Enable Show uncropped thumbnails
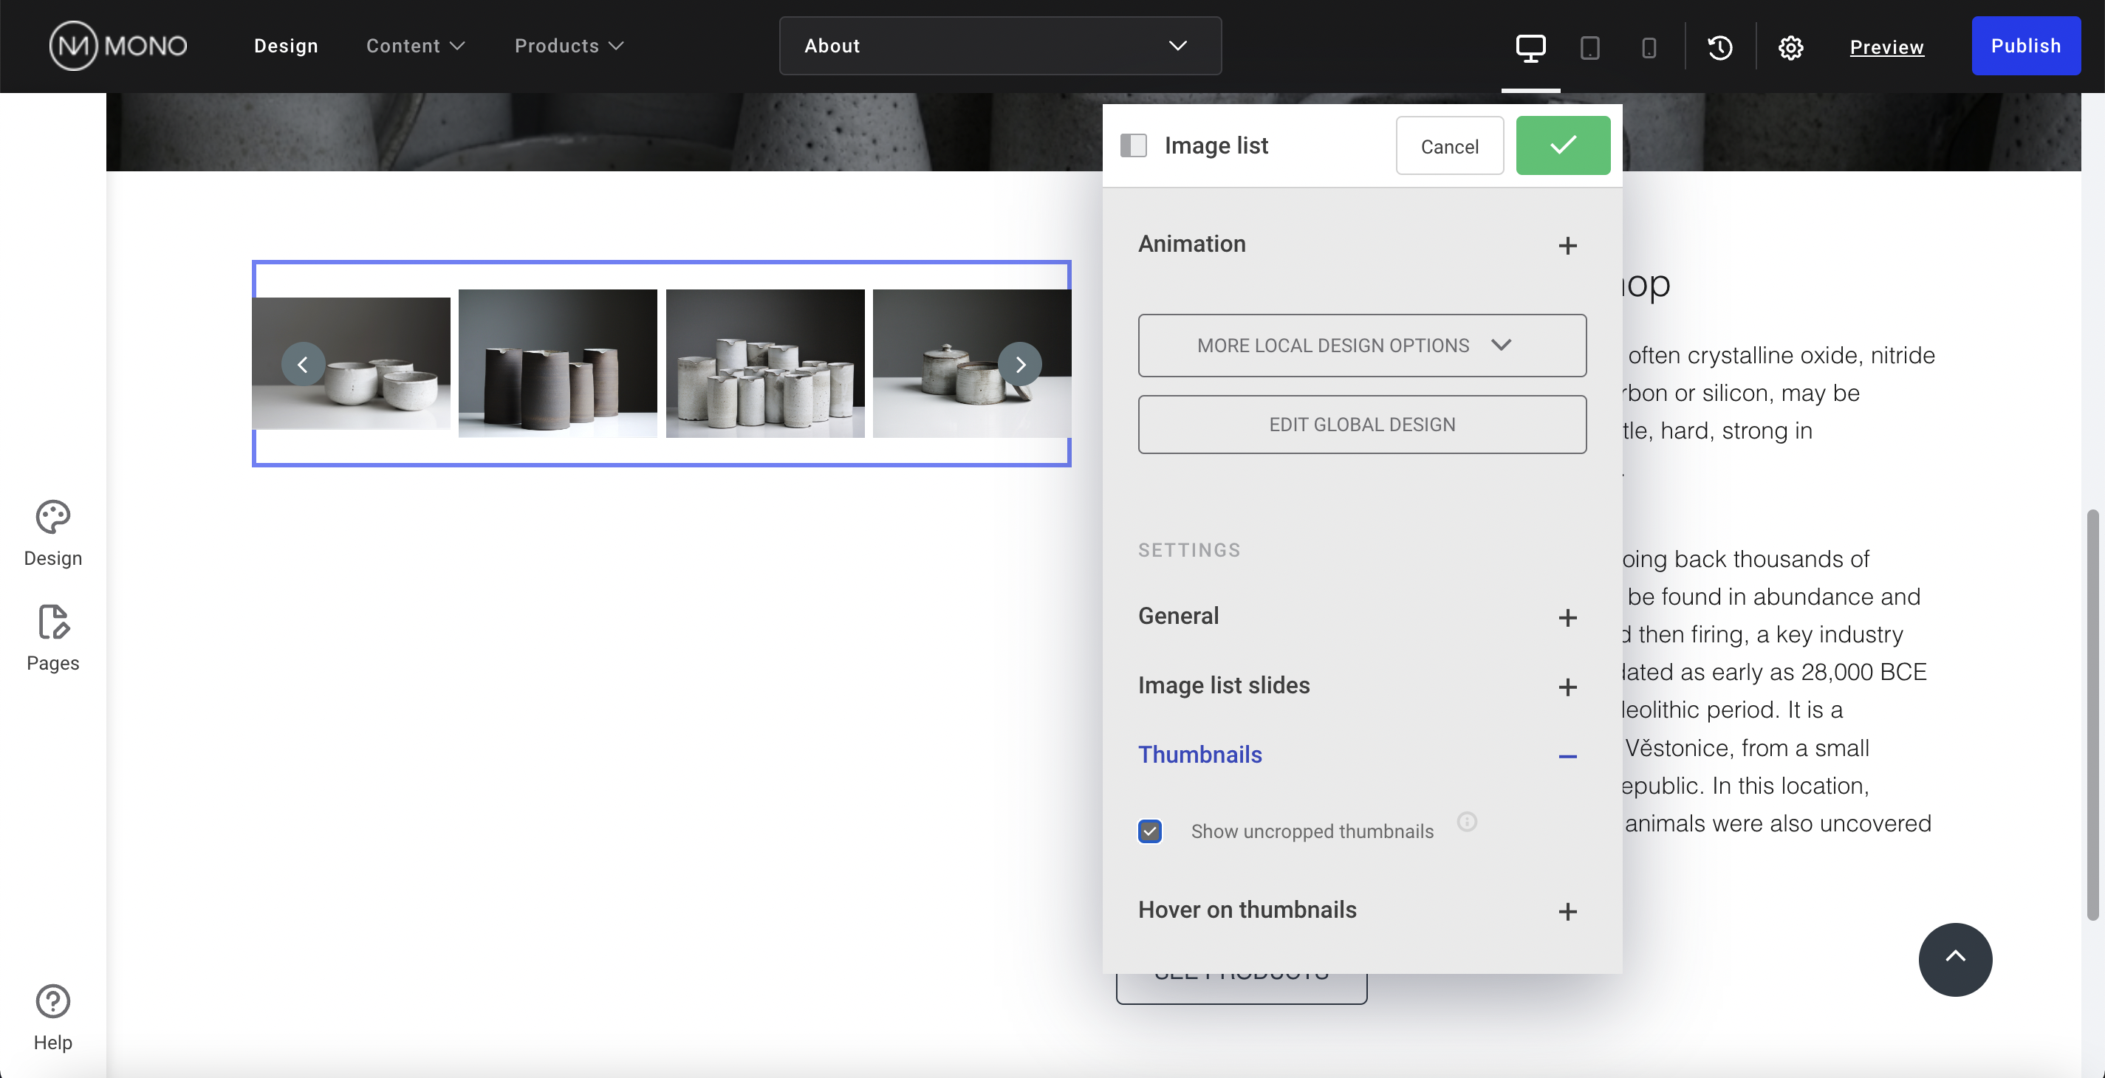The image size is (2105, 1078). coord(1150,831)
